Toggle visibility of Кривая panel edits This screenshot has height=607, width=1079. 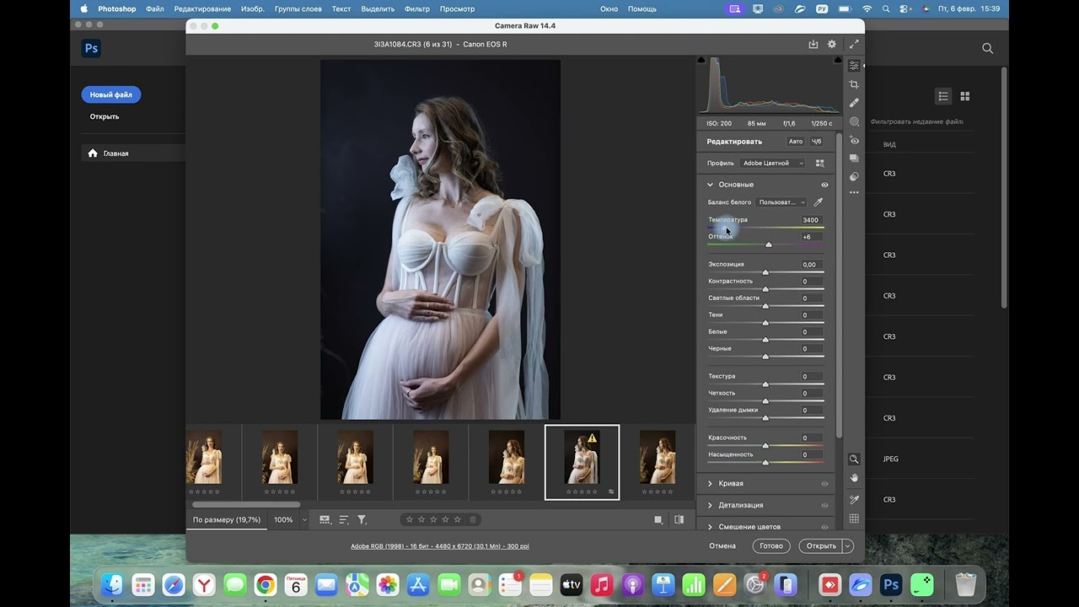click(x=824, y=484)
